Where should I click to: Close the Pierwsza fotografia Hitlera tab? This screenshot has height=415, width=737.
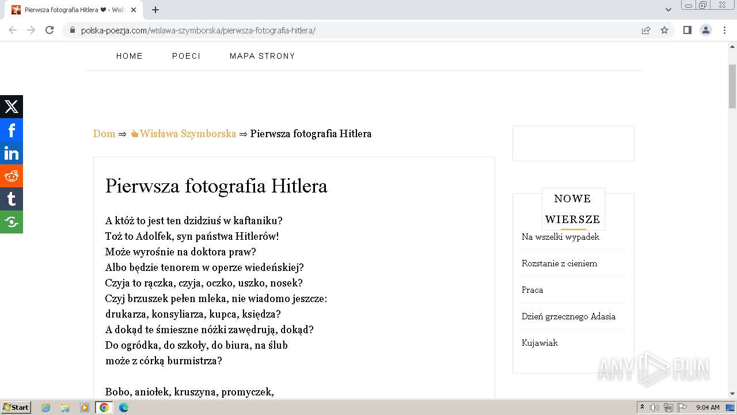(134, 10)
